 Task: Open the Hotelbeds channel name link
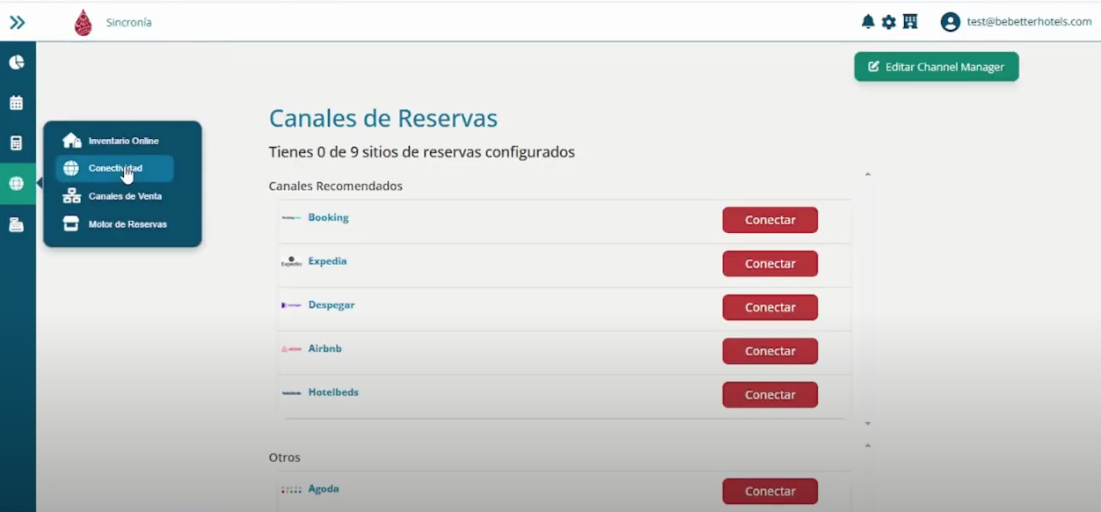point(333,392)
